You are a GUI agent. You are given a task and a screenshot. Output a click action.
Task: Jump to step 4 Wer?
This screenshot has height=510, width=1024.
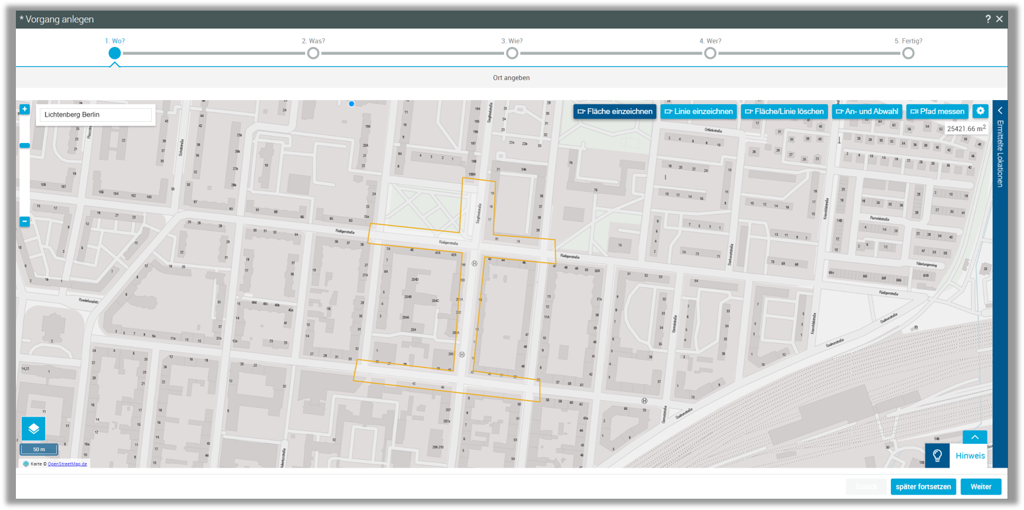pyautogui.click(x=710, y=53)
